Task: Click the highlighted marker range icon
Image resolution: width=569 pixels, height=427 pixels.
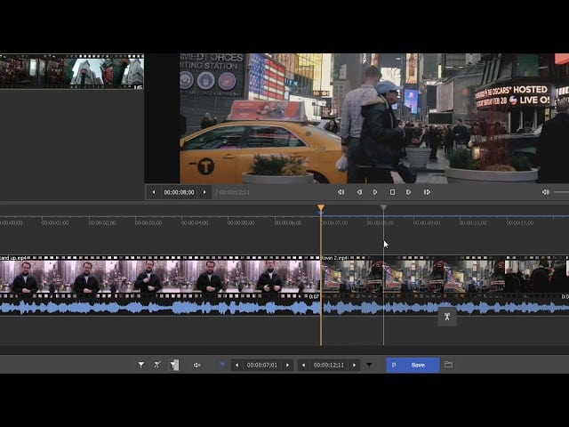Action: pos(174,365)
